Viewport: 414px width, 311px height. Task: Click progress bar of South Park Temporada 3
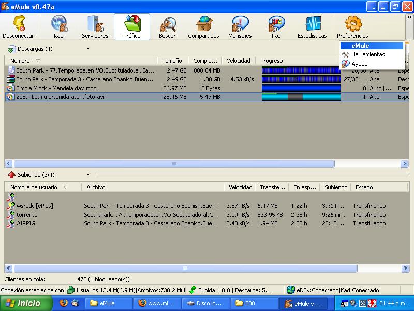[x=301, y=79]
